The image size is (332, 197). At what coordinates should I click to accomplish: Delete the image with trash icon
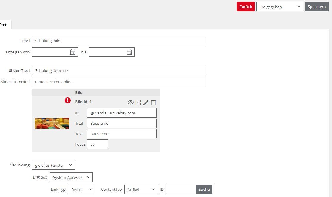point(153,103)
